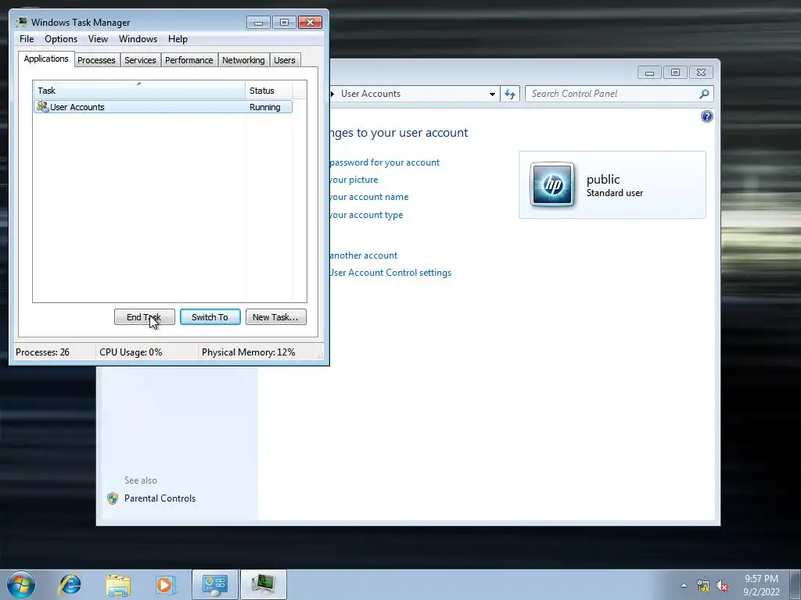
Task: Click Processes: 26 in status bar
Action: (x=42, y=352)
